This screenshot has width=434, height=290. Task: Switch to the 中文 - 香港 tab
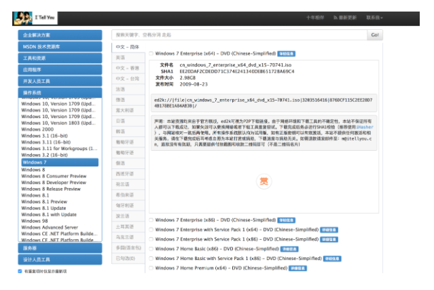click(128, 68)
